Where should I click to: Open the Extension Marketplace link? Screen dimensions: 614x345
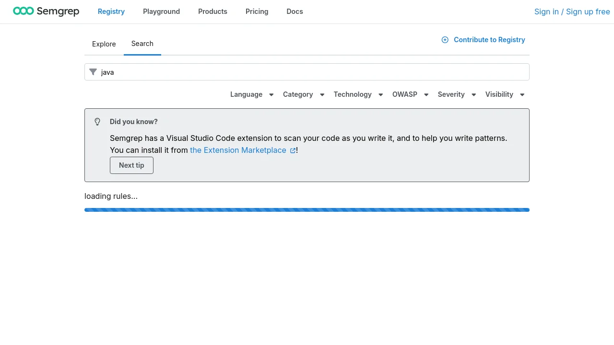(238, 150)
